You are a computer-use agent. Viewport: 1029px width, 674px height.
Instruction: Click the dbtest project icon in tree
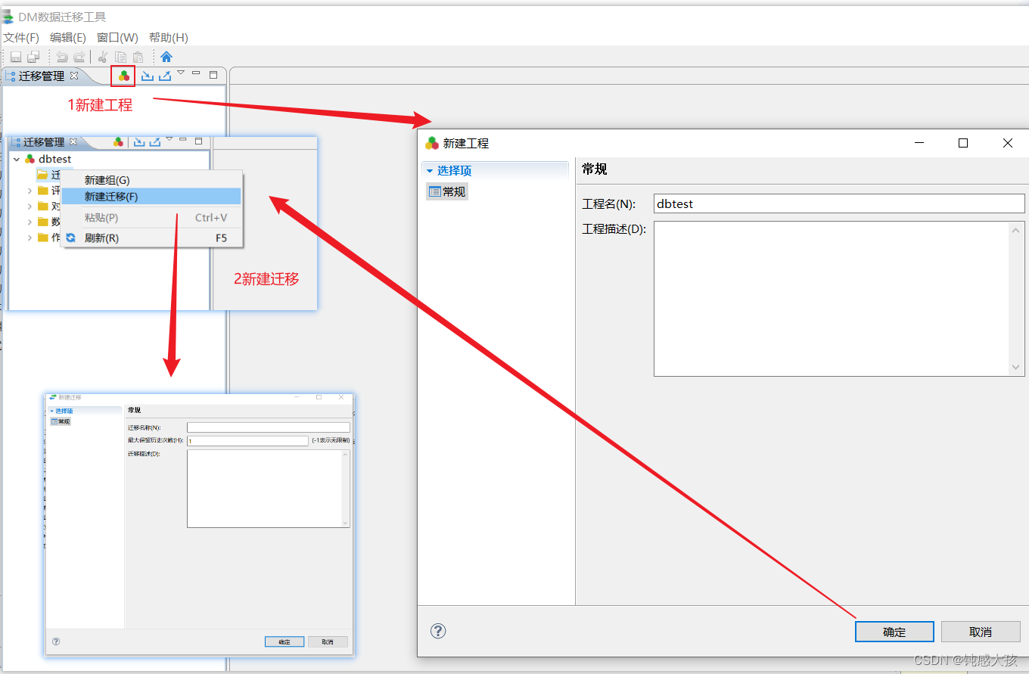coord(30,160)
